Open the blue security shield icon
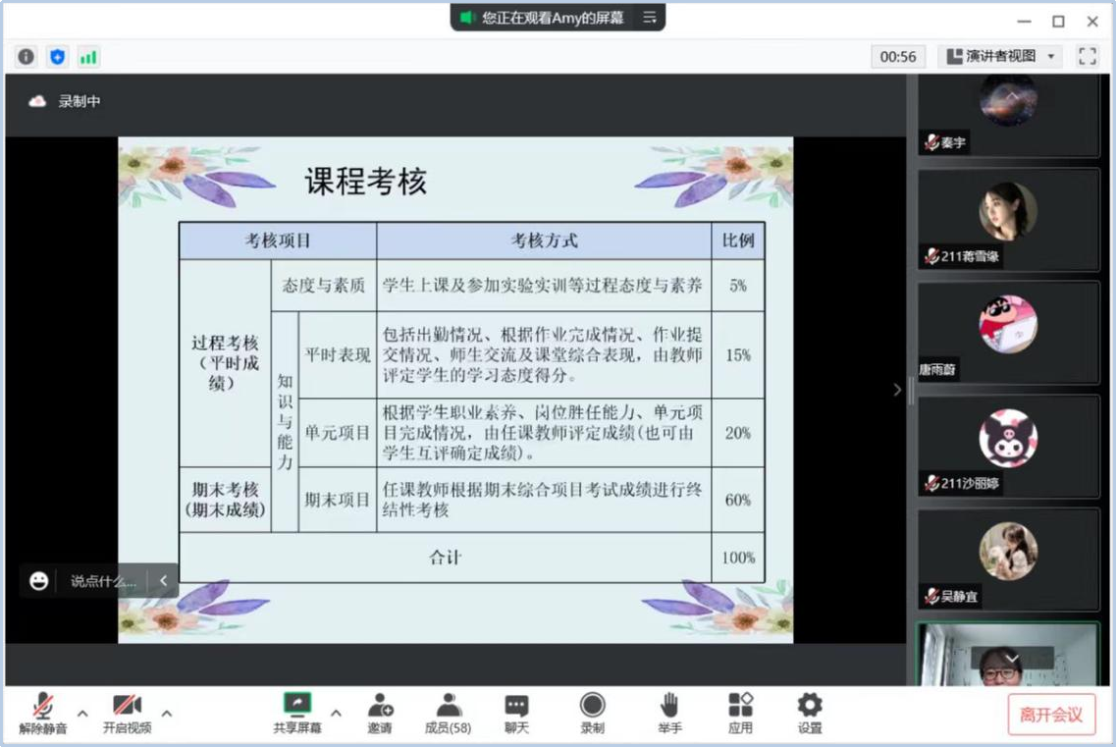Viewport: 1117px width, 747px height. pos(57,57)
